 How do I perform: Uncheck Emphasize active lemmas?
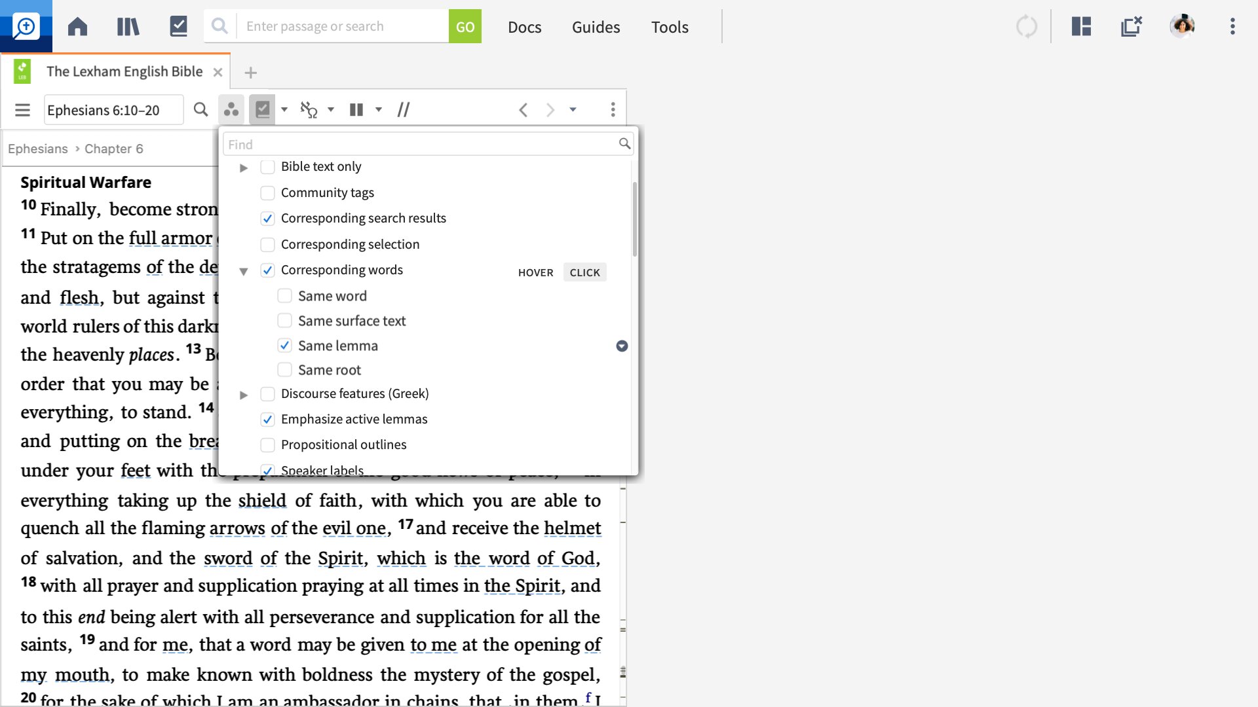coord(267,419)
